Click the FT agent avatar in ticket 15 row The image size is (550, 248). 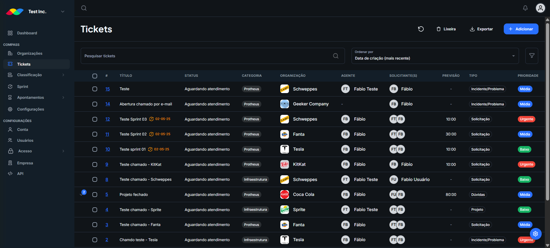[x=346, y=89]
